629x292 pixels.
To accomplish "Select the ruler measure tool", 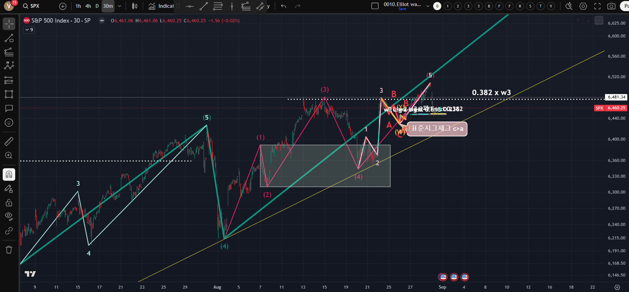I will coord(9,141).
